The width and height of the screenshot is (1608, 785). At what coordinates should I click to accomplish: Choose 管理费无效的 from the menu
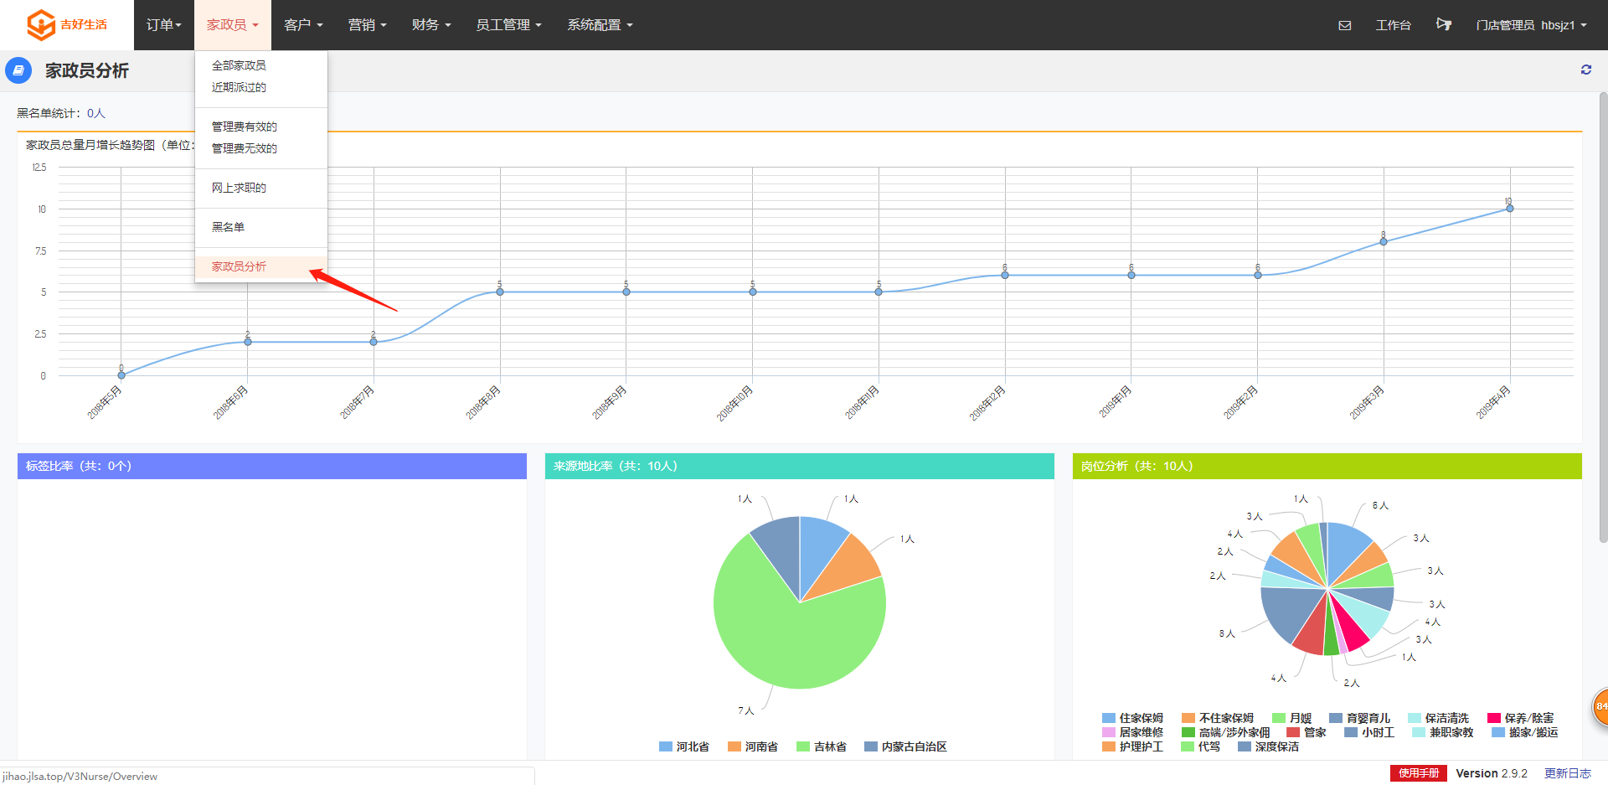click(x=261, y=148)
